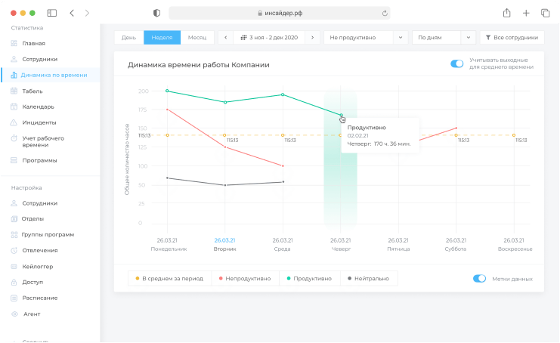Viewport: 560px width, 343px height.
Task: Reload the page in the address bar
Action: 385,13
